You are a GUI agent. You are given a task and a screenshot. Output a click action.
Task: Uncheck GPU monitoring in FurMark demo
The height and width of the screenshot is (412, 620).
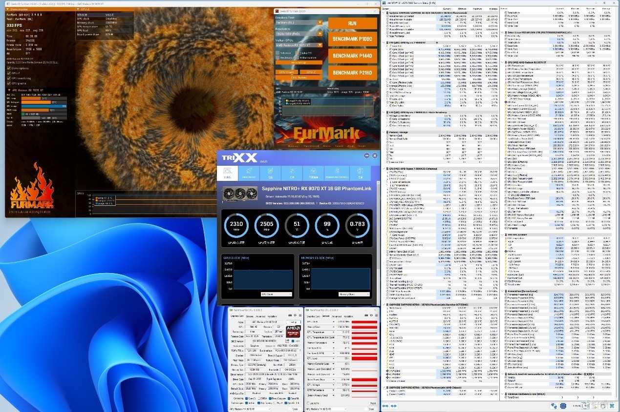9,78
